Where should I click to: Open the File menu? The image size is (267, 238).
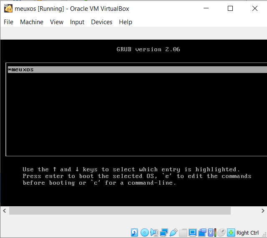(x=8, y=22)
